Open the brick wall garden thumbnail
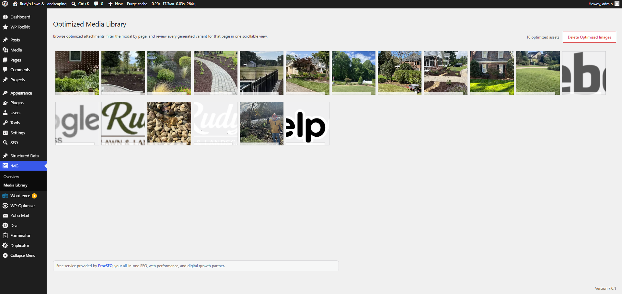The width and height of the screenshot is (622, 294). [x=77, y=73]
